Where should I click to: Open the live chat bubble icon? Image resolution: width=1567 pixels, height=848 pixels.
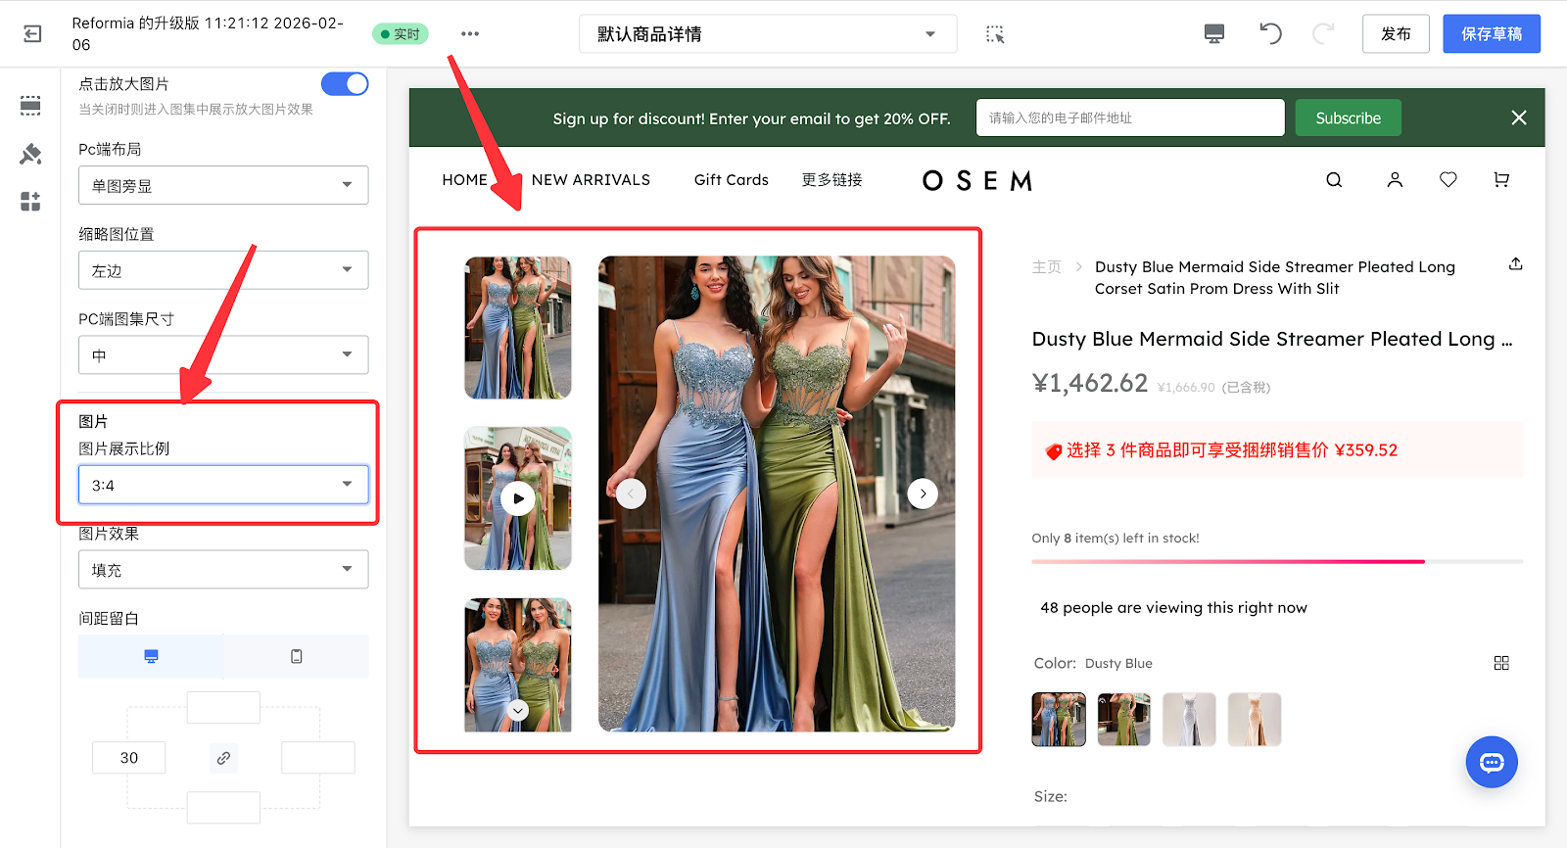1491,762
